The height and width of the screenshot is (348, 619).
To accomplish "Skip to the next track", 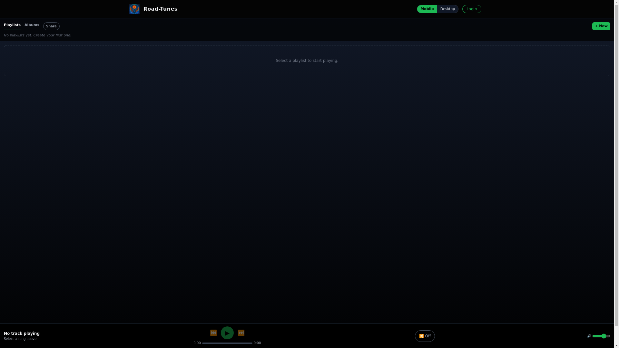I will click(241, 333).
